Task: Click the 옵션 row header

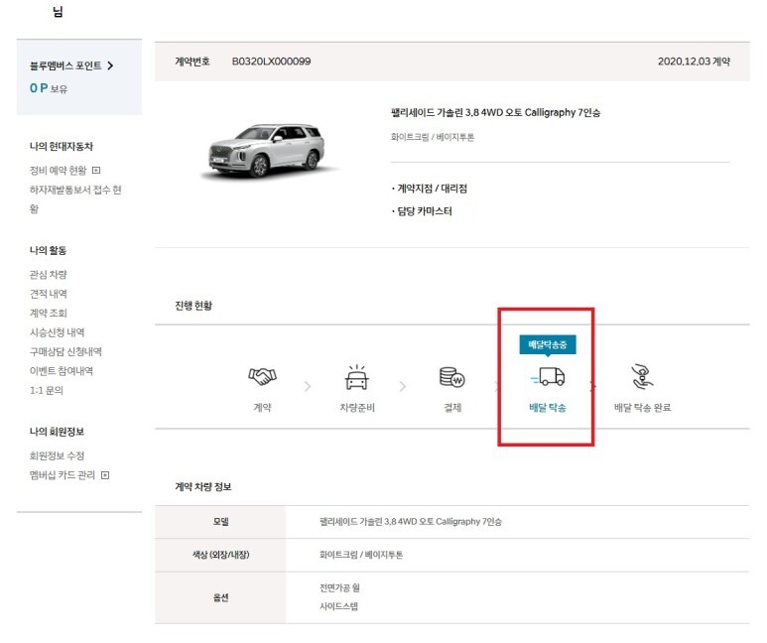Action: coord(220,597)
